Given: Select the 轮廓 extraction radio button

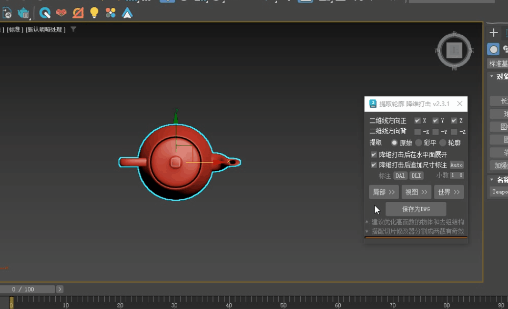Looking at the screenshot, I should point(443,142).
